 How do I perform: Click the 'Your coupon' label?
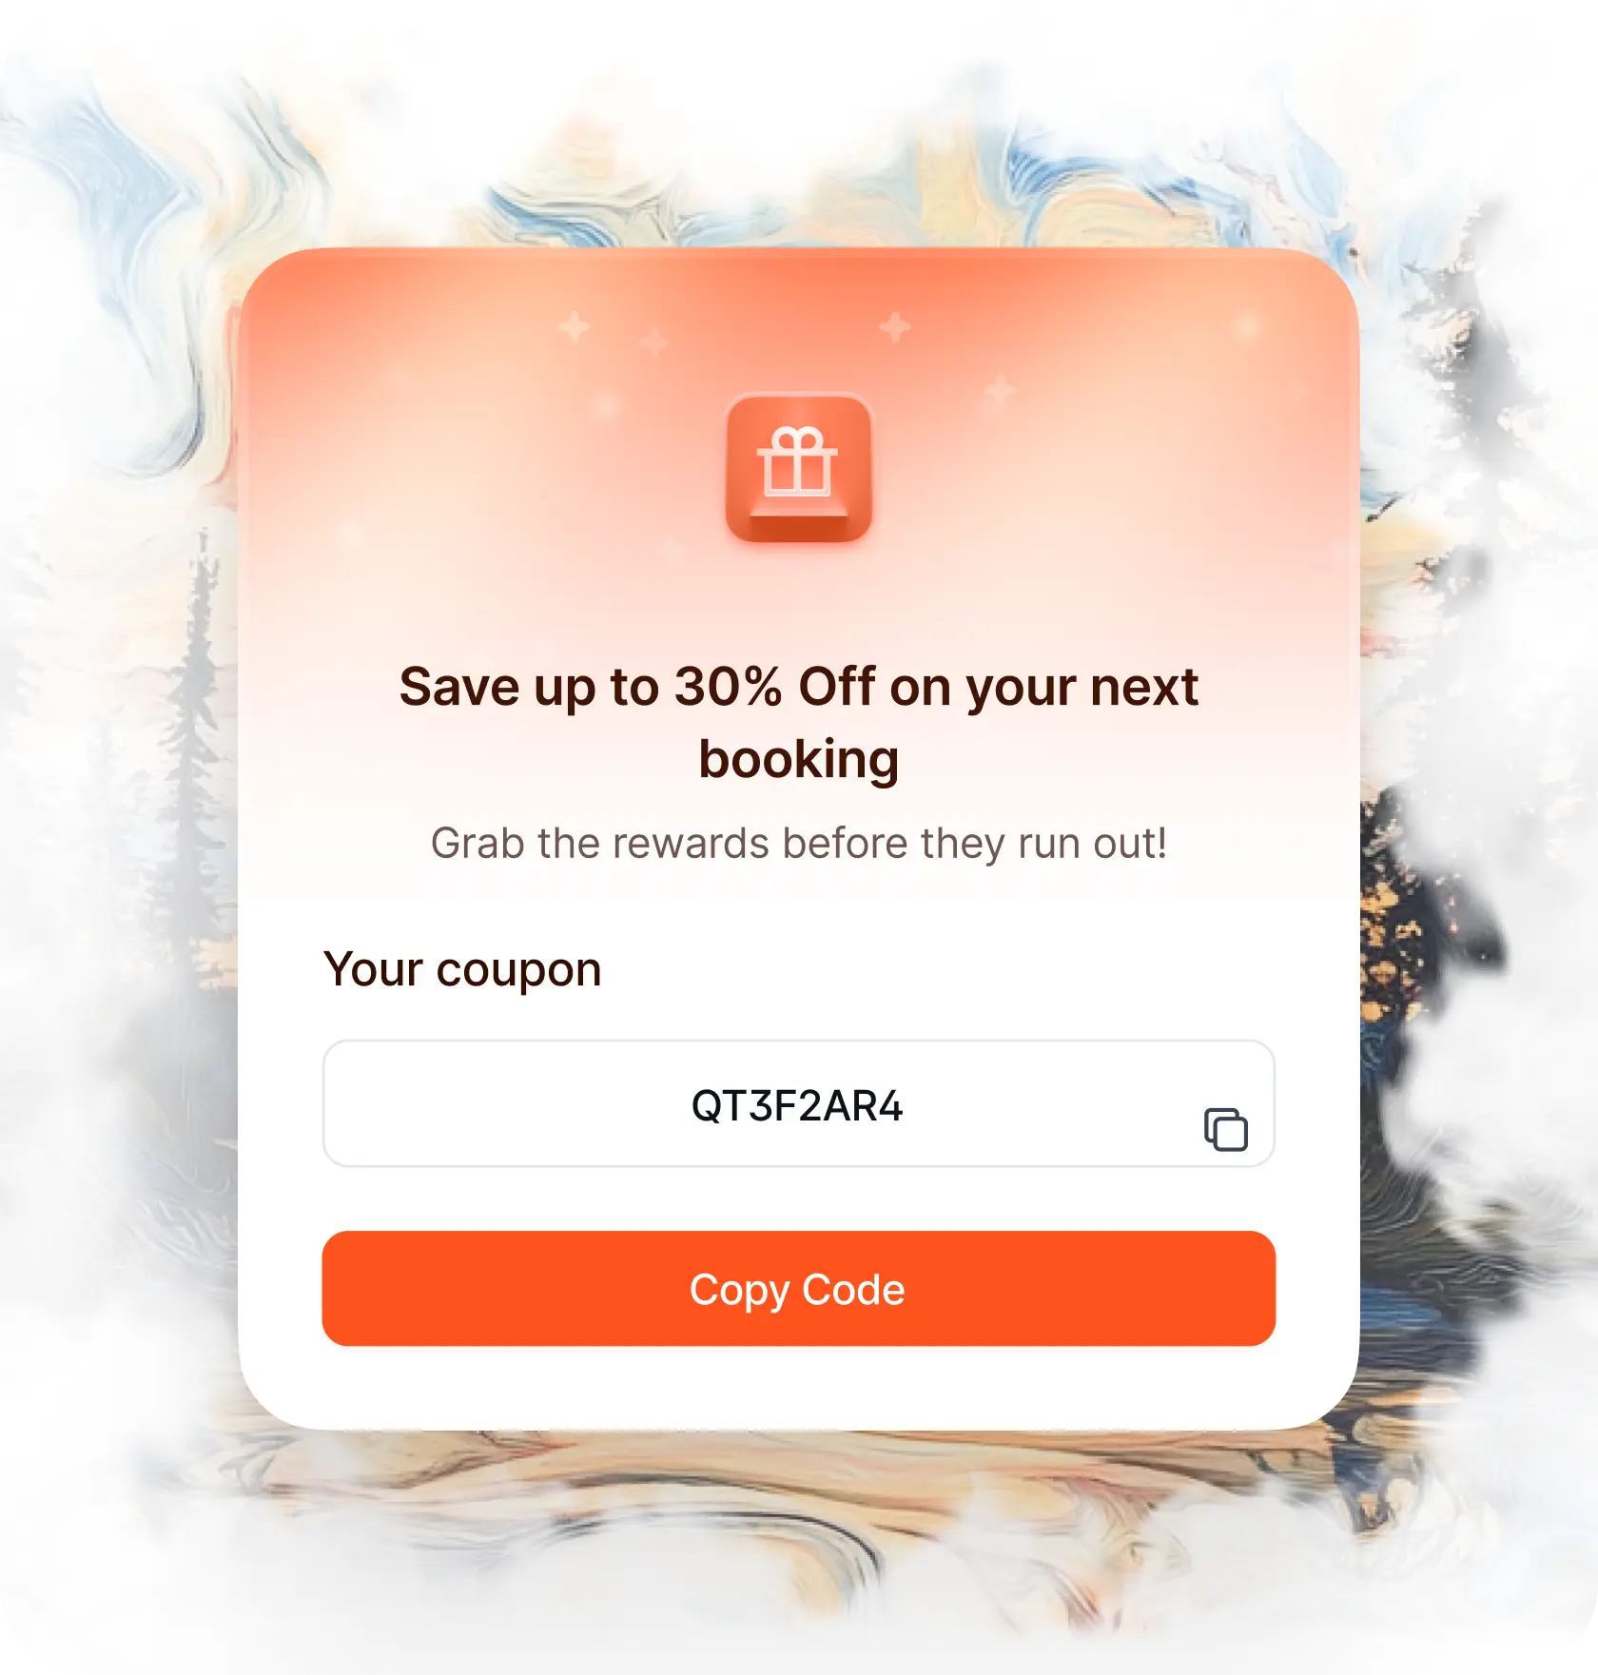tap(462, 970)
